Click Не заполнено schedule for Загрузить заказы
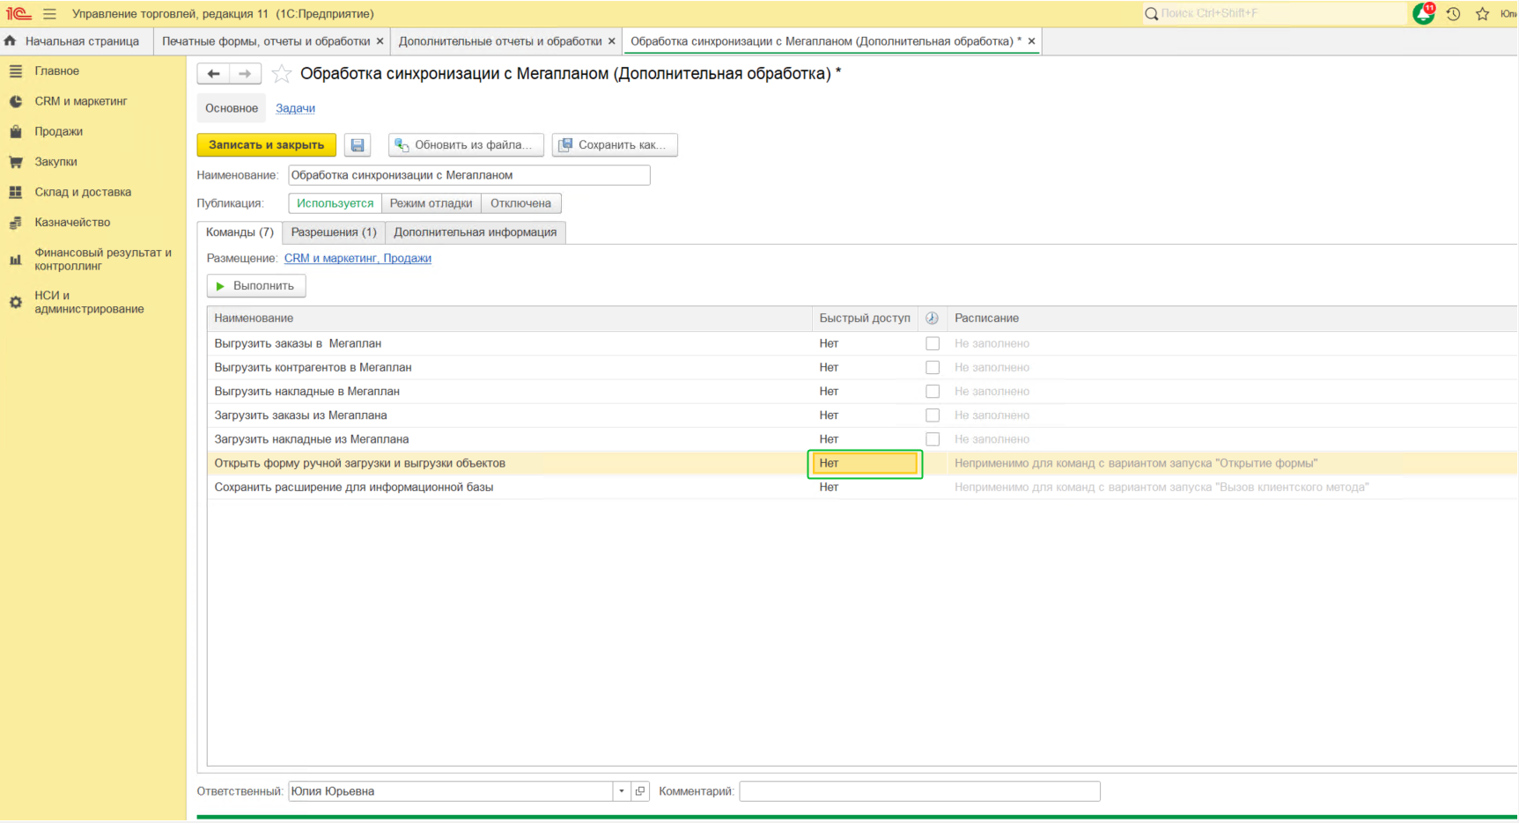Screen dimensions: 1519x823 [992, 415]
